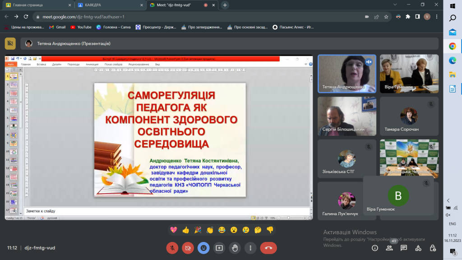Toggle the camera on
The height and width of the screenshot is (260, 462).
[x=188, y=248]
